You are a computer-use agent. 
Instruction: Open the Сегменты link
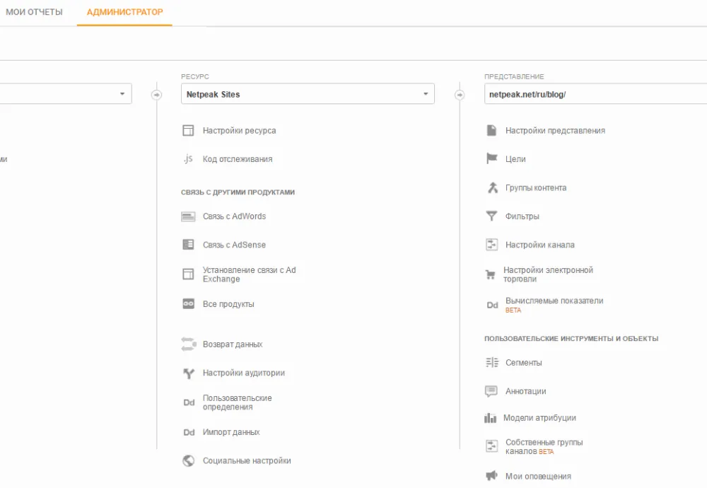pos(523,362)
